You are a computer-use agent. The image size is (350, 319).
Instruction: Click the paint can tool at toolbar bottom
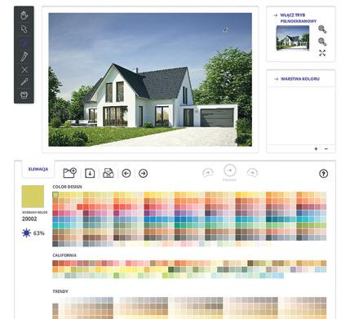[24, 95]
